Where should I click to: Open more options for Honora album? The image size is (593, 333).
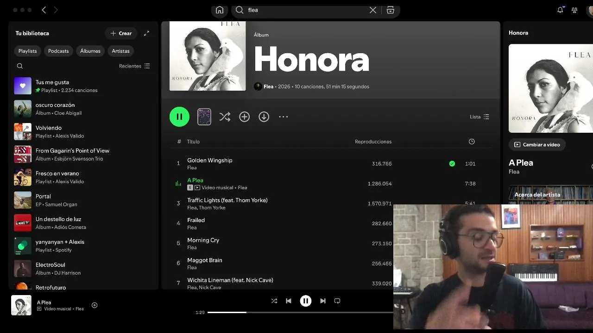[284, 117]
